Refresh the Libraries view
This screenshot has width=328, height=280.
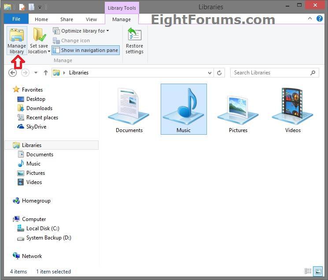tap(219, 73)
